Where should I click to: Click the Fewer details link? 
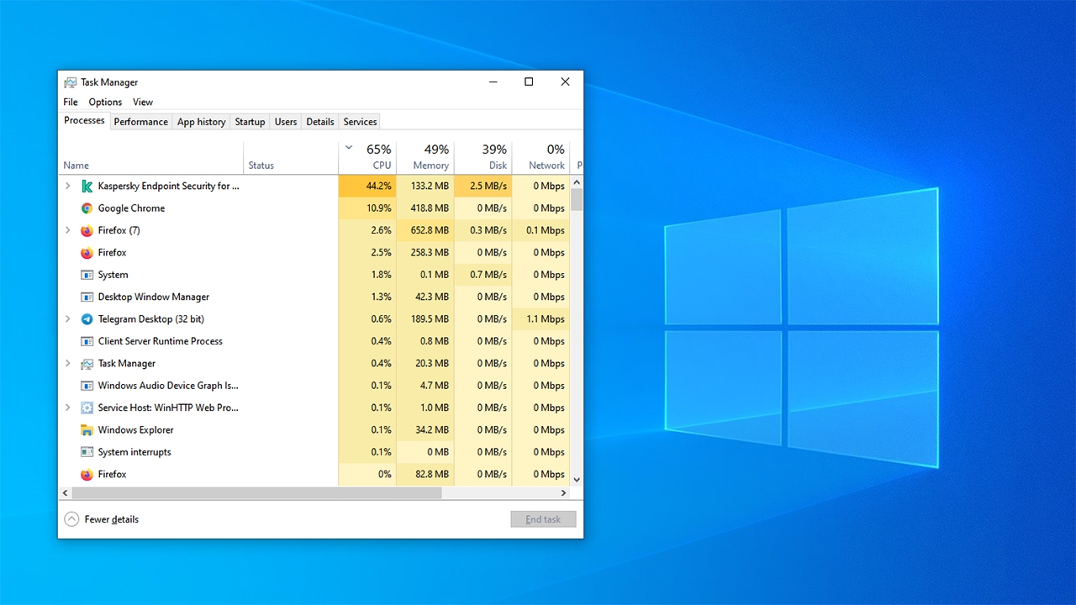point(112,519)
